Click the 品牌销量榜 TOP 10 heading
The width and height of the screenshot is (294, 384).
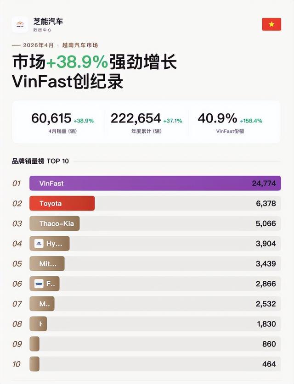point(40,161)
